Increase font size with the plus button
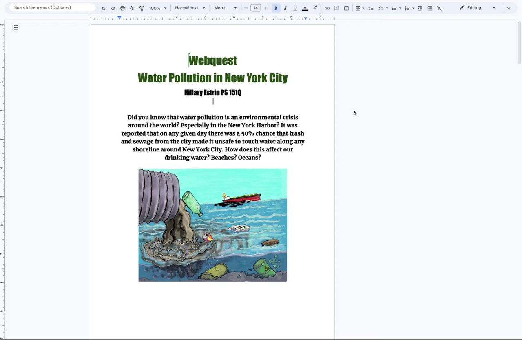 tap(265, 8)
